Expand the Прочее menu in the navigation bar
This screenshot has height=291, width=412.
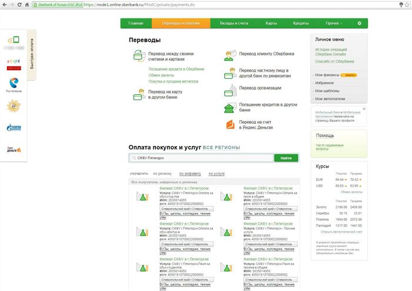pyautogui.click(x=334, y=24)
